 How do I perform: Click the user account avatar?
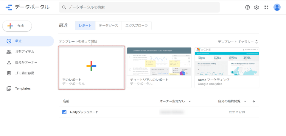tap(277, 7)
